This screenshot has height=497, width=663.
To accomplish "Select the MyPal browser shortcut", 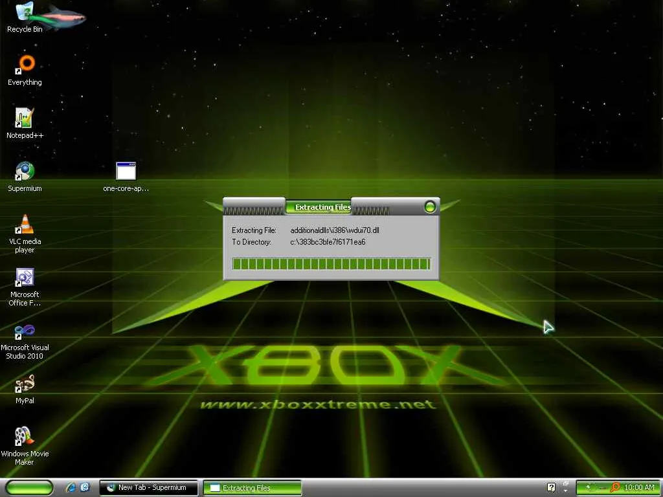I will point(25,389).
